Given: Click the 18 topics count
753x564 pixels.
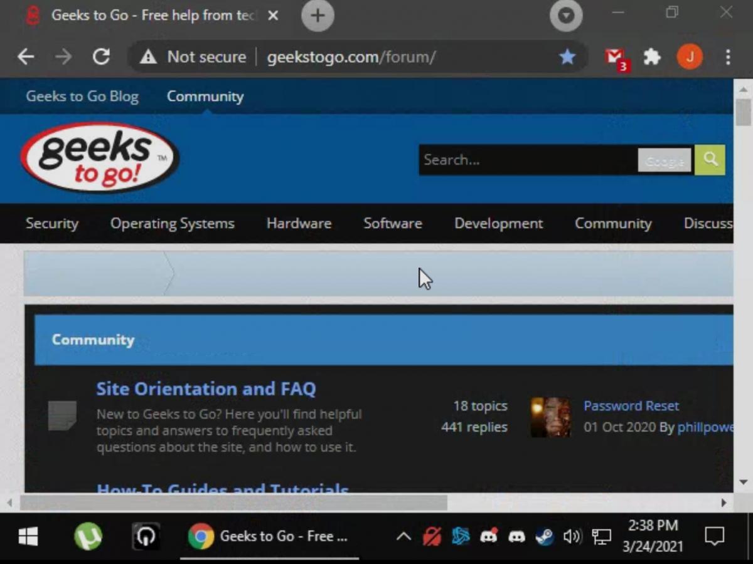Looking at the screenshot, I should [480, 406].
